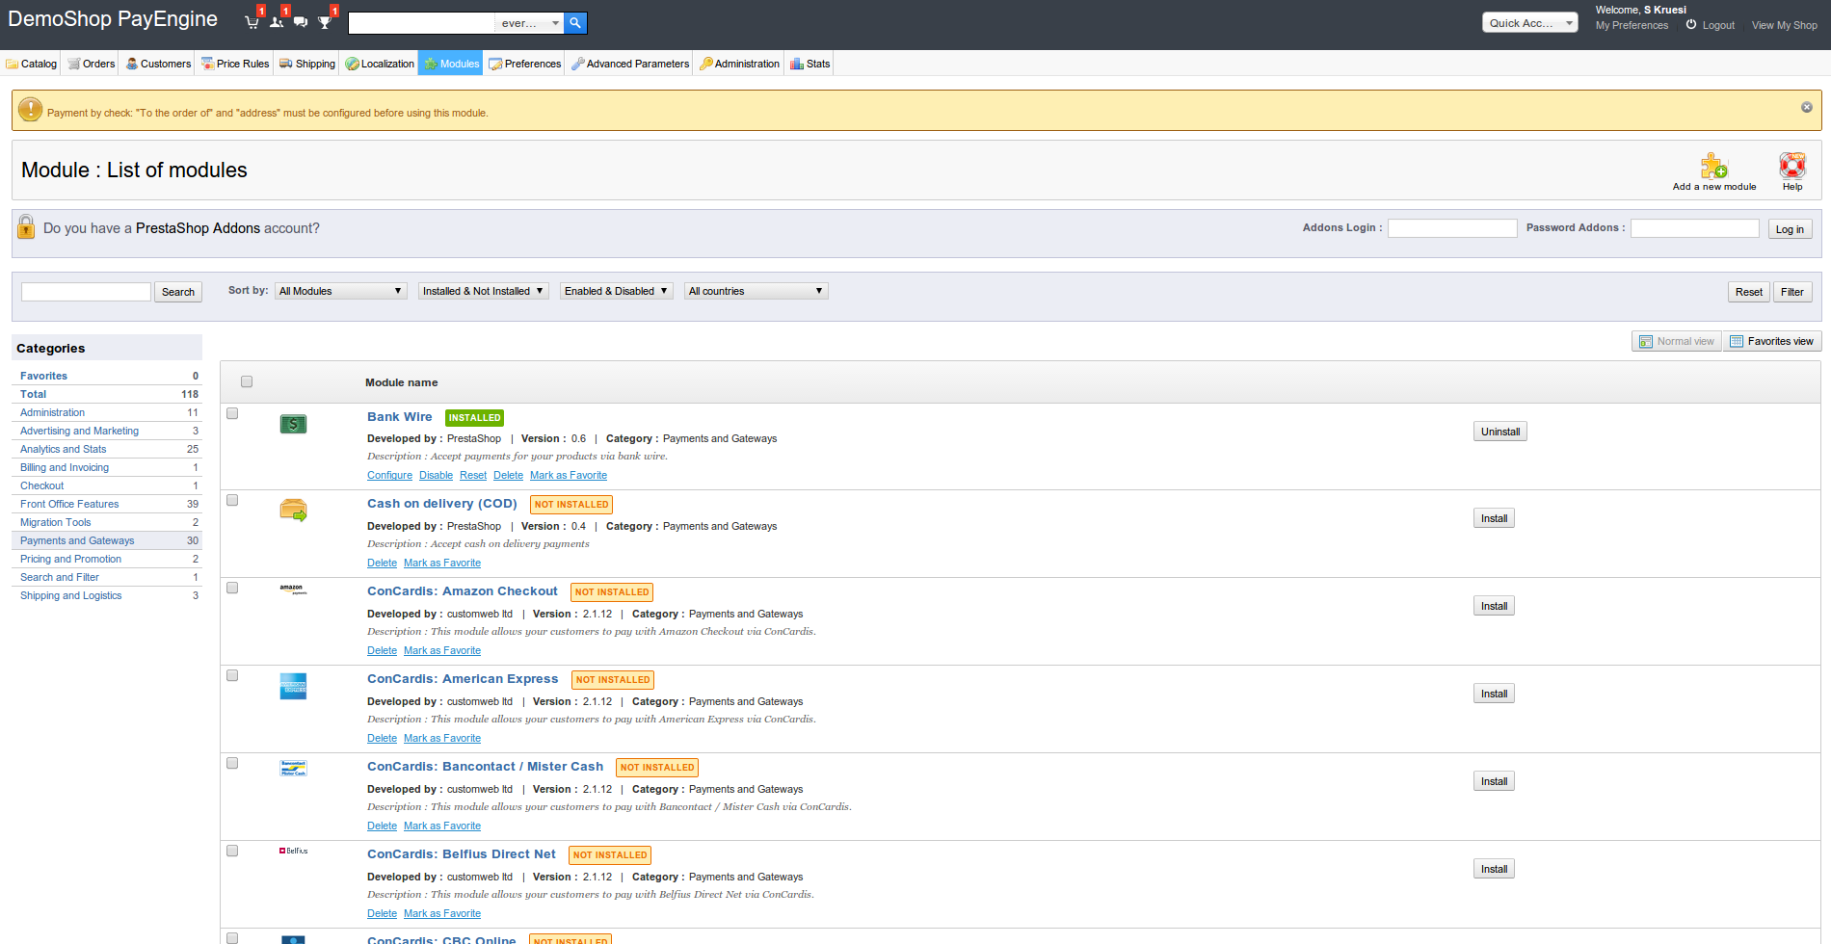Open the All countries dropdown

756,291
